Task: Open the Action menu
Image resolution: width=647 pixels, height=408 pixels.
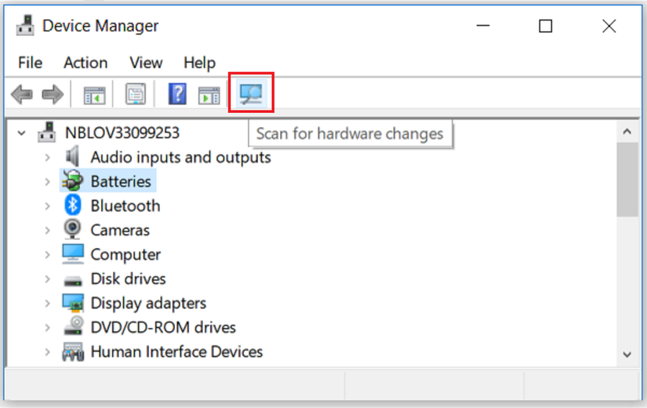Action: click(x=85, y=63)
